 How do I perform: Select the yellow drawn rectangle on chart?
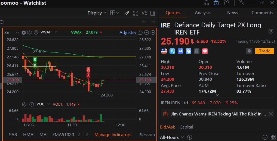pos(39,64)
